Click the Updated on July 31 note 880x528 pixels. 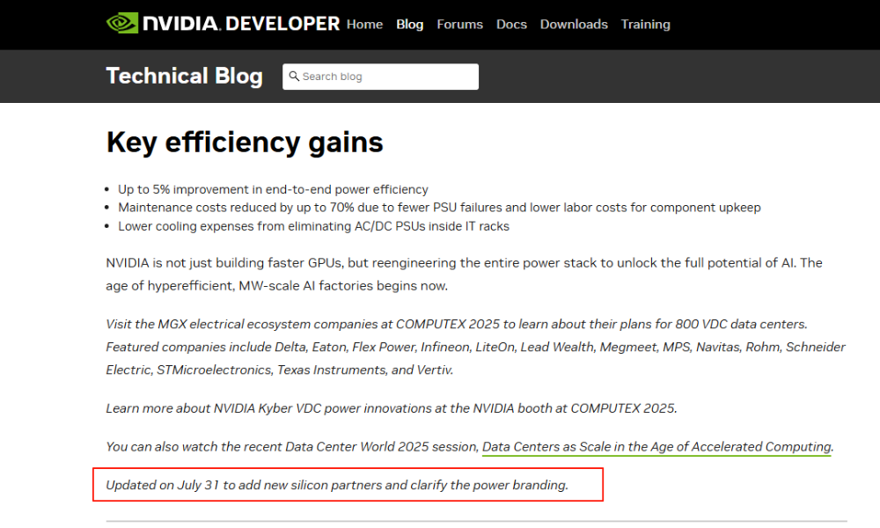(337, 485)
